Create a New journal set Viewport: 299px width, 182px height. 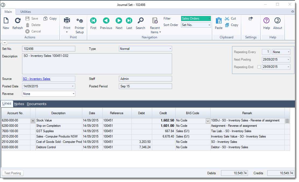(6, 23)
